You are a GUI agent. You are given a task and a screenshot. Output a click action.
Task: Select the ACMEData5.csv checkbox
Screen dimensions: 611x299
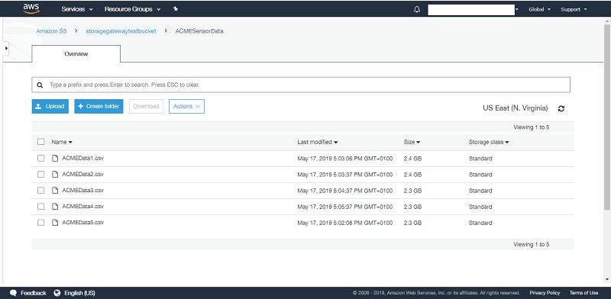[41, 222]
